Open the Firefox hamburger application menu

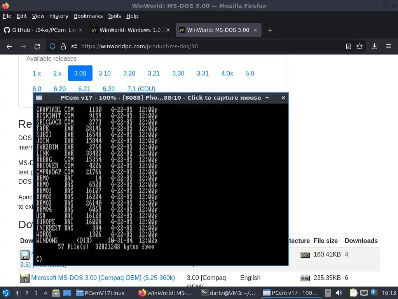389,46
